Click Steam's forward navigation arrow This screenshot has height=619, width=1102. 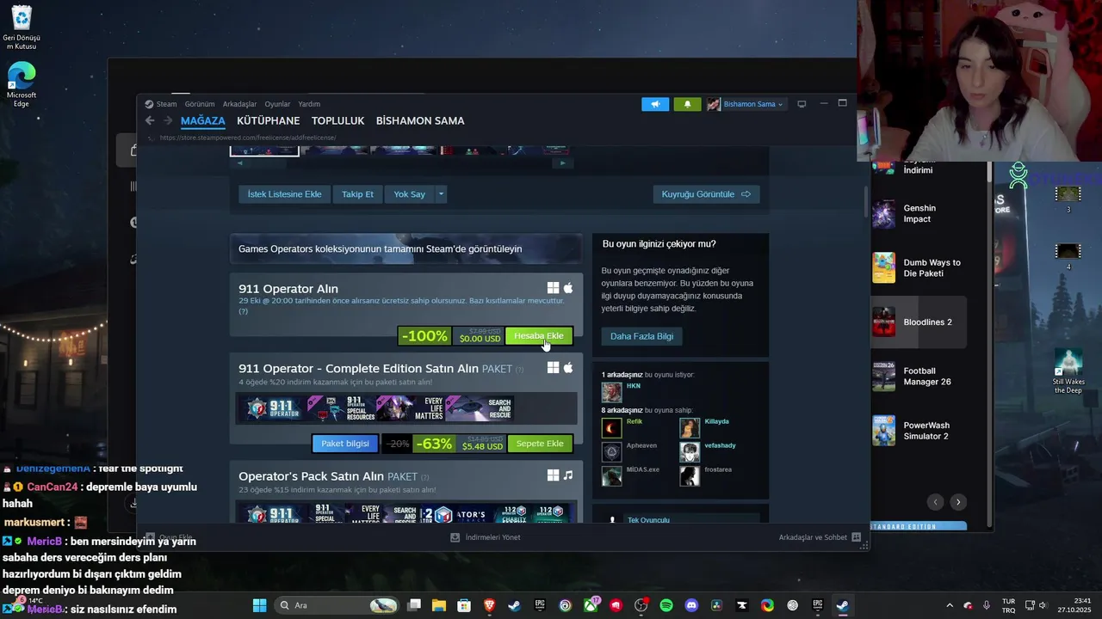tap(168, 121)
